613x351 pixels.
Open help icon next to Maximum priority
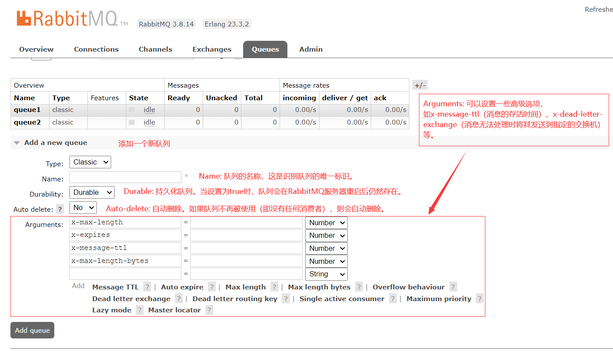click(x=479, y=299)
